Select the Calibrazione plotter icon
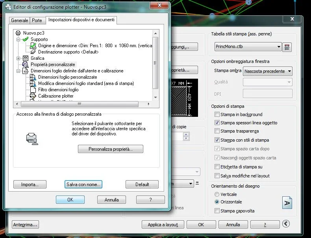This screenshot has height=238, width=311. pos(33,96)
